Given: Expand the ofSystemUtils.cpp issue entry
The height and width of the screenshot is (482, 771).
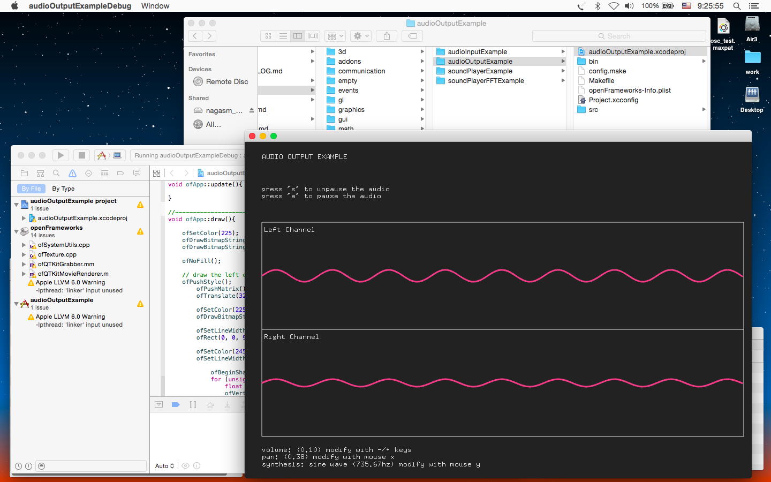Looking at the screenshot, I should tap(24, 245).
